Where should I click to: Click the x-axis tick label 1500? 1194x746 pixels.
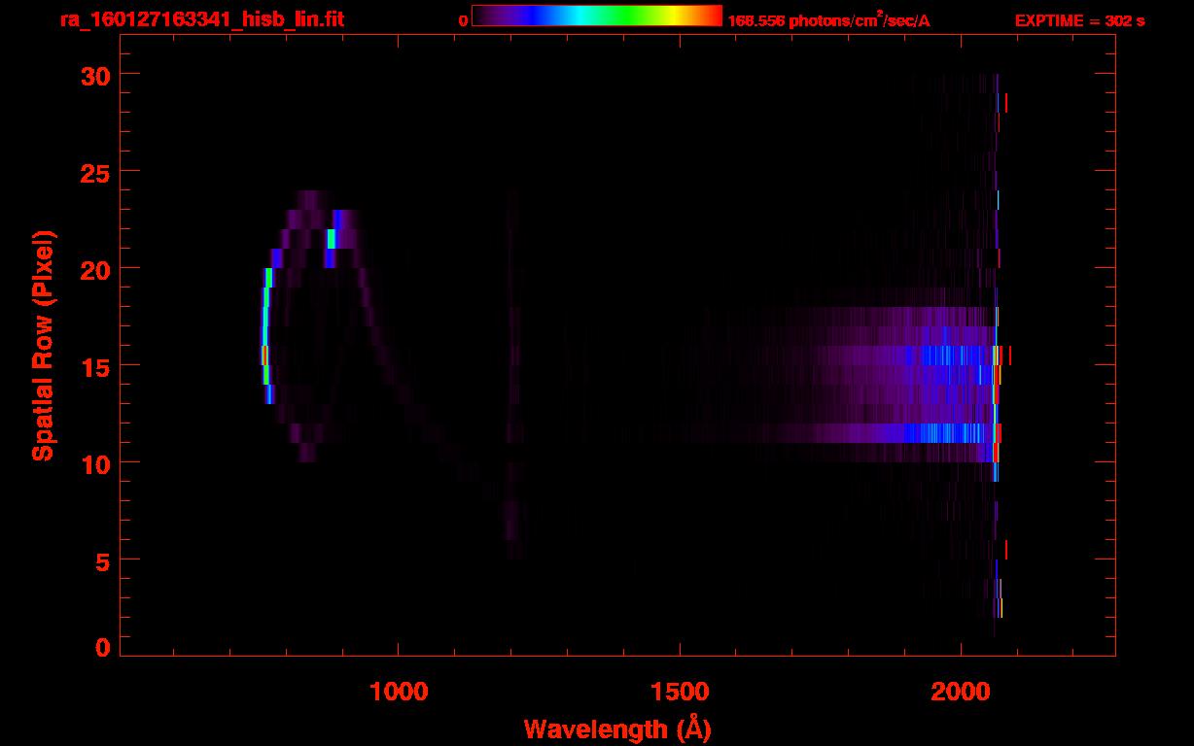[x=679, y=691]
